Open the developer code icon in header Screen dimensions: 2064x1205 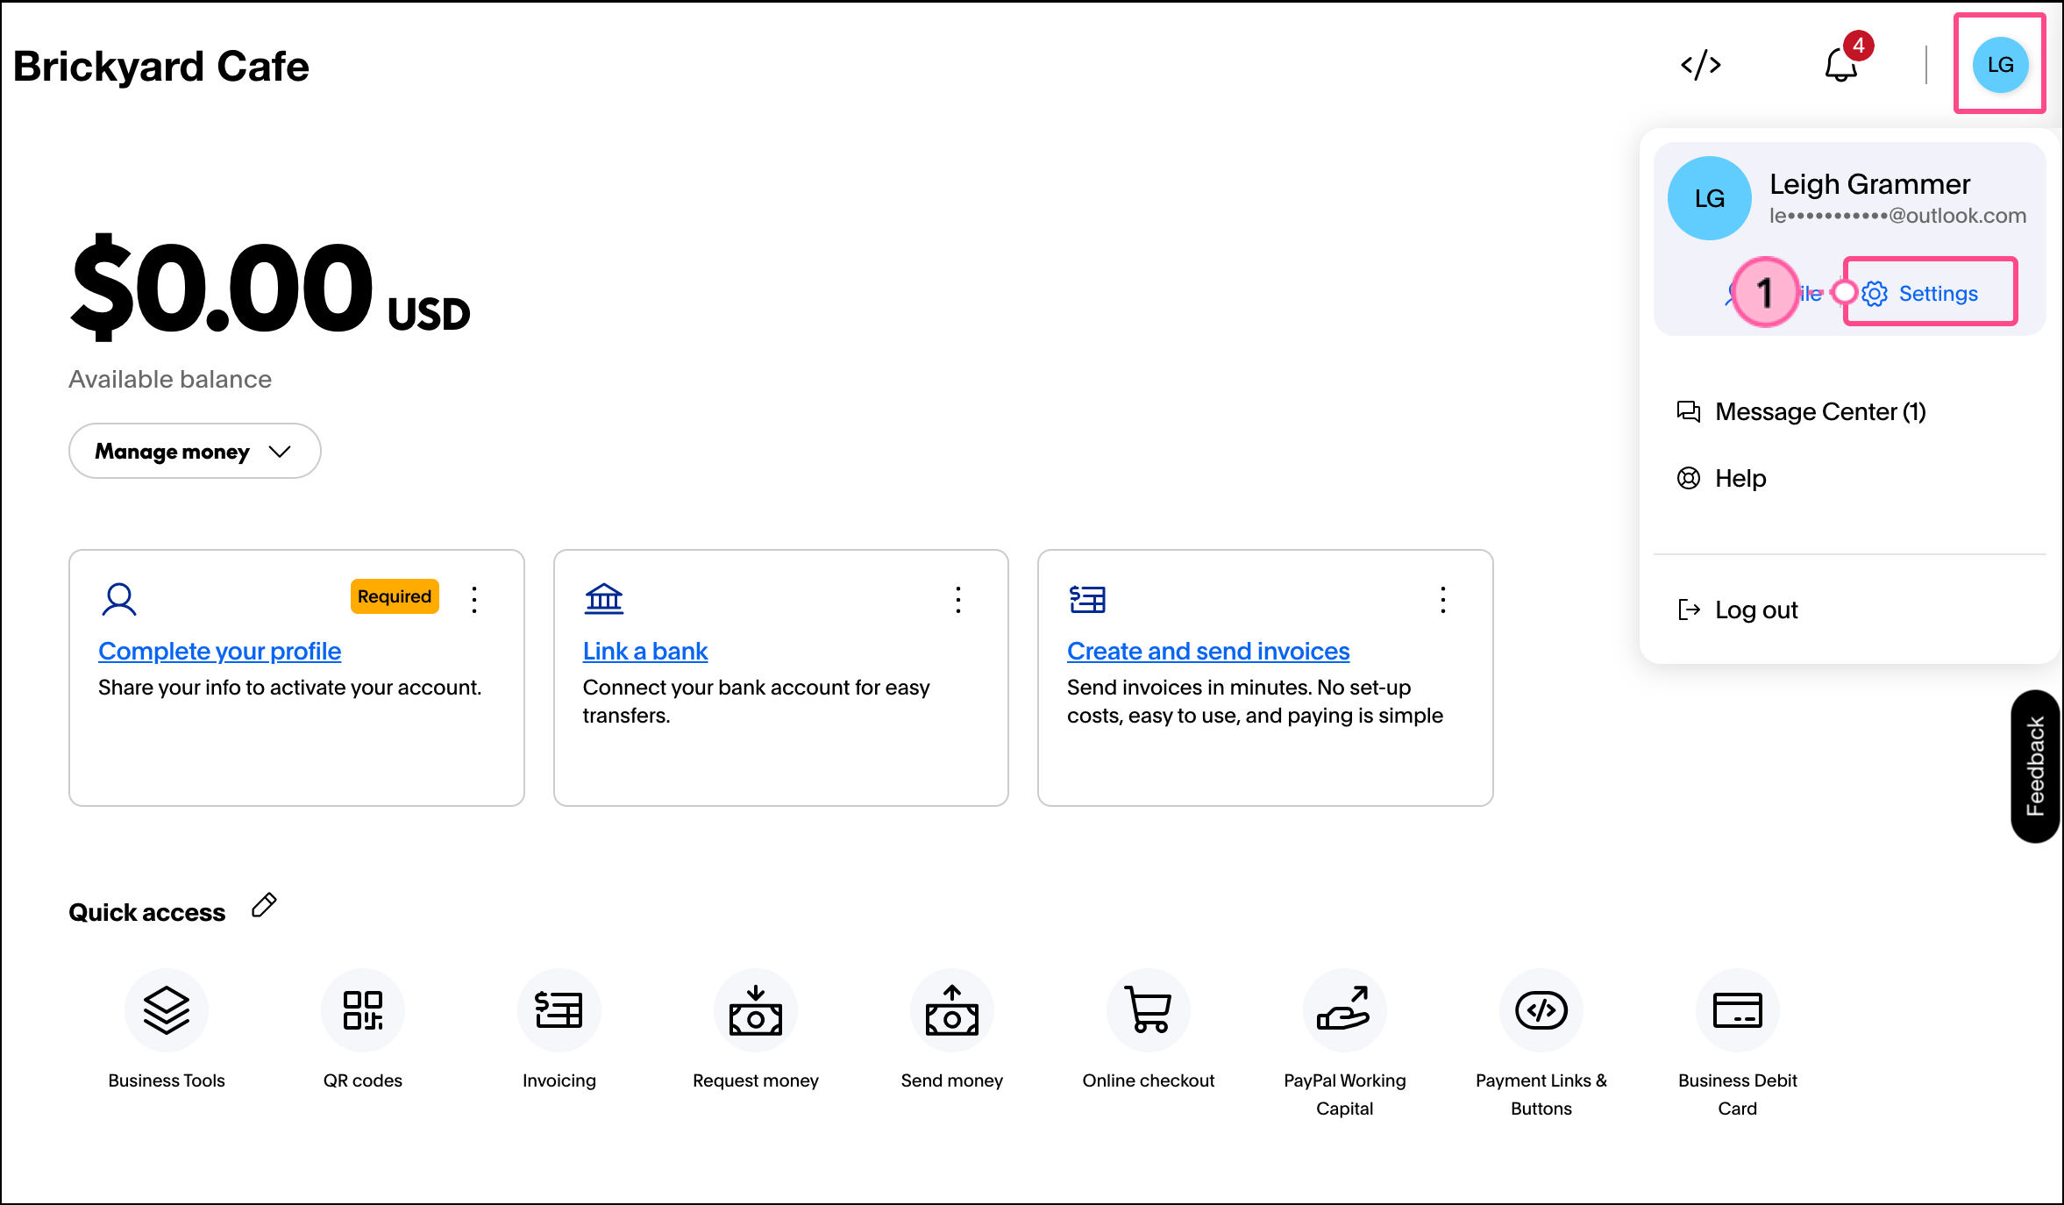(x=1700, y=65)
